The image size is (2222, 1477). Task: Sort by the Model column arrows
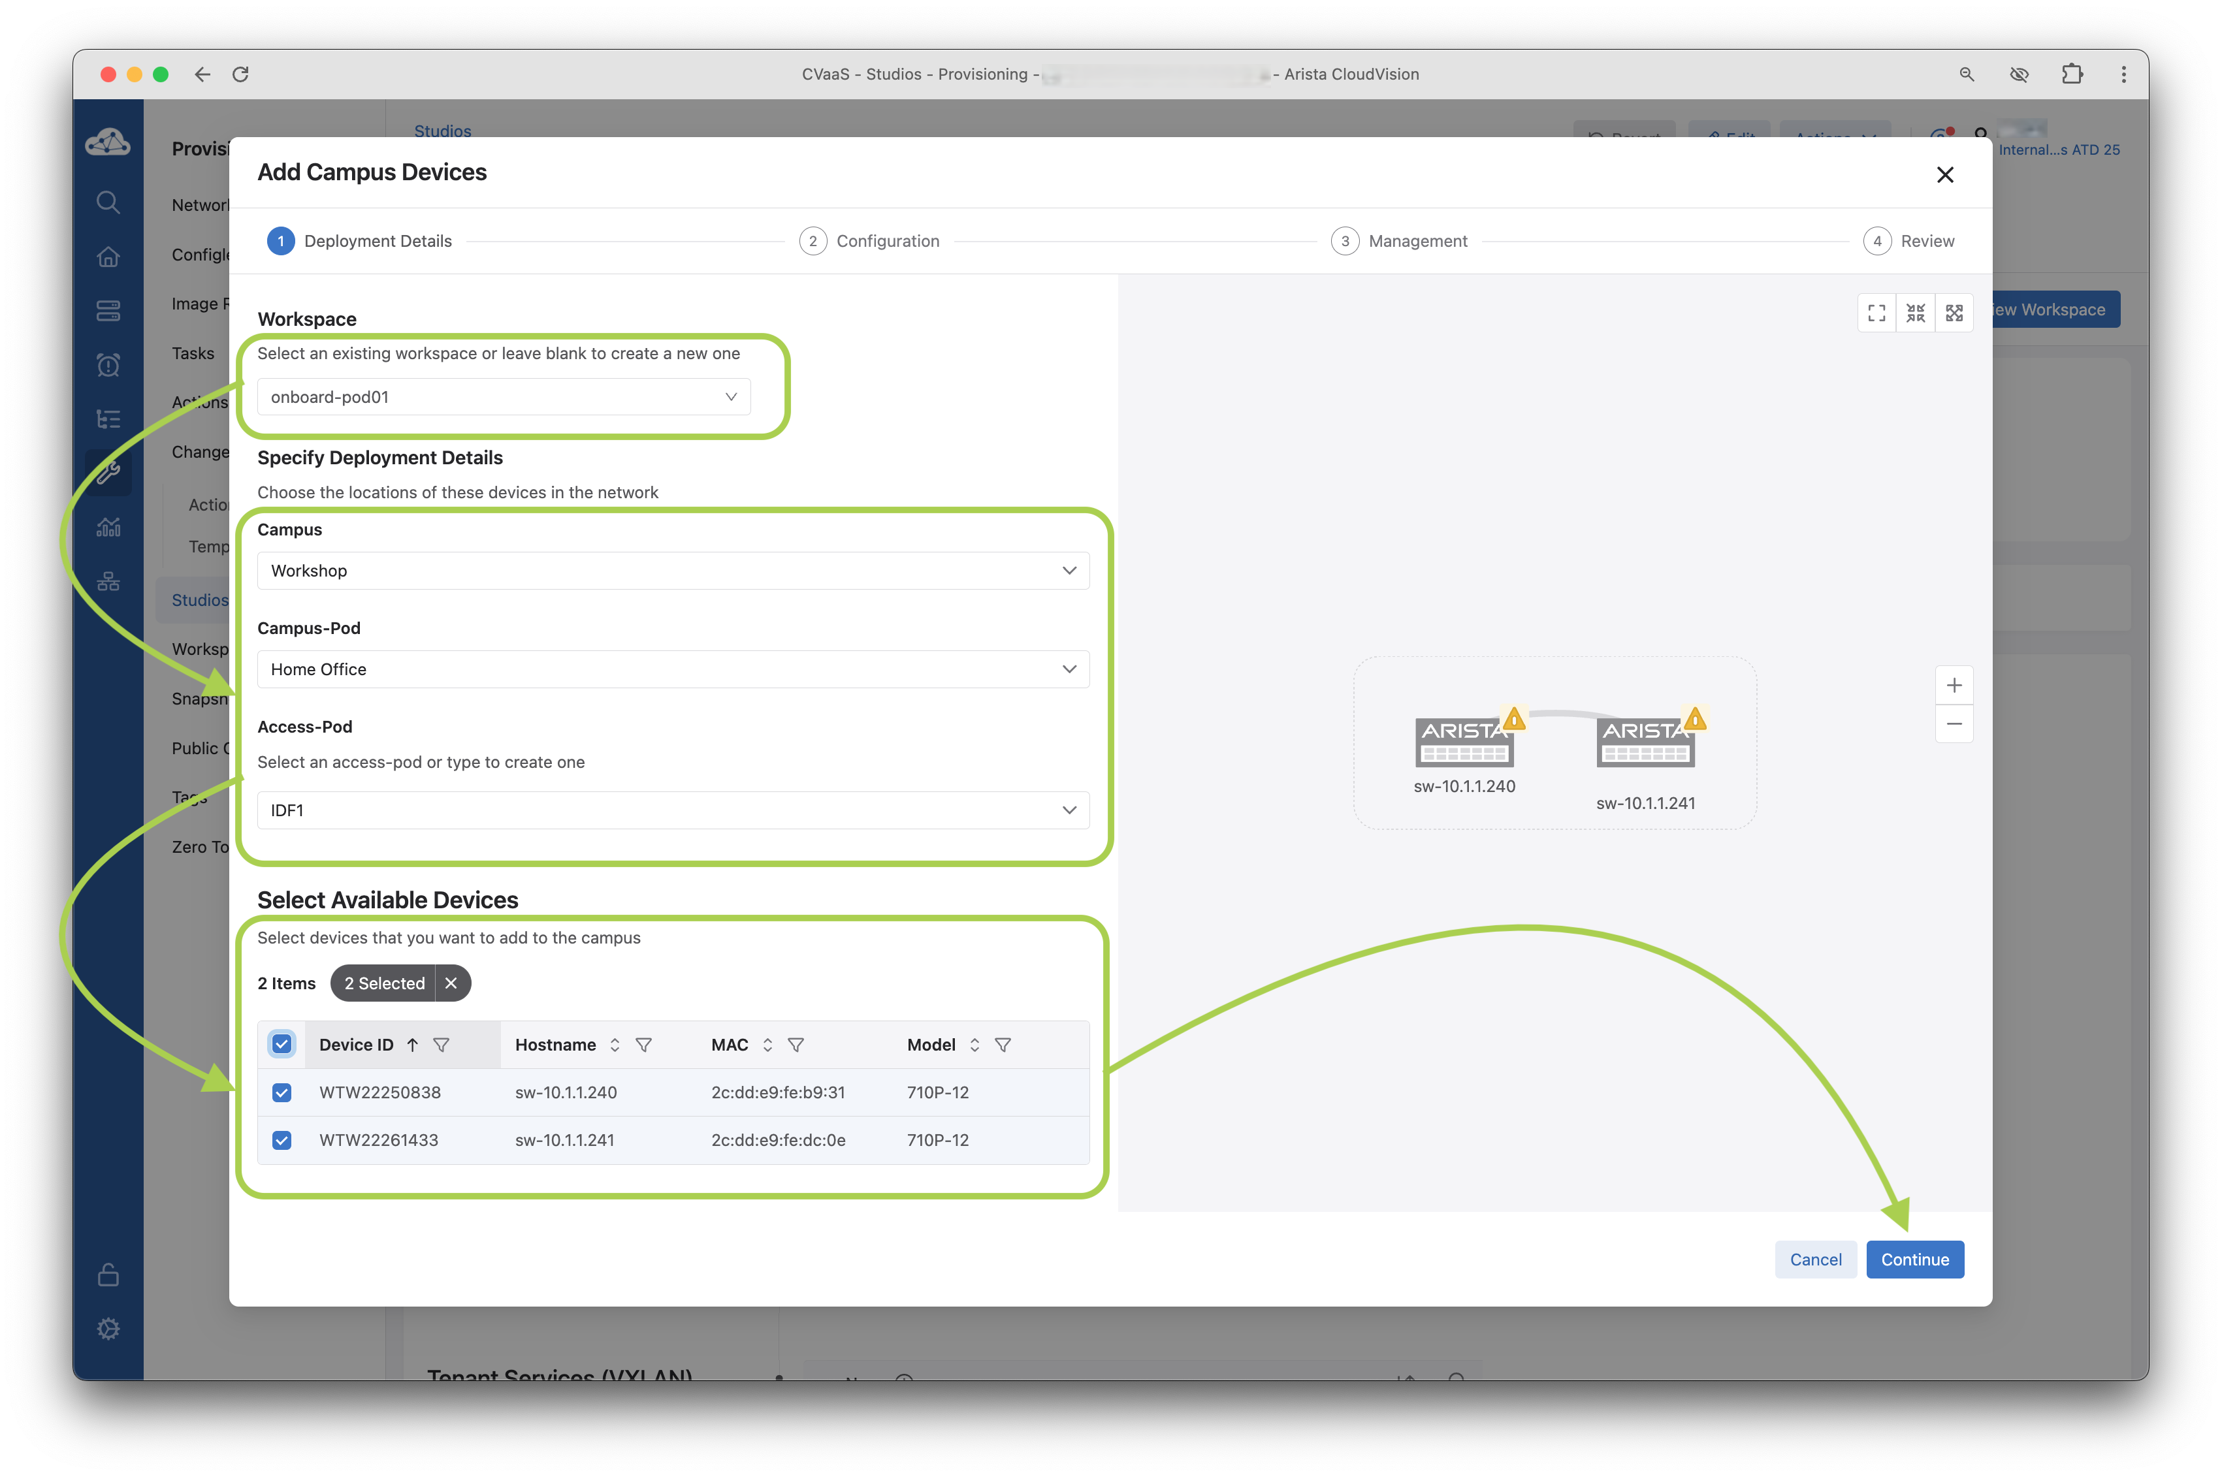(974, 1045)
